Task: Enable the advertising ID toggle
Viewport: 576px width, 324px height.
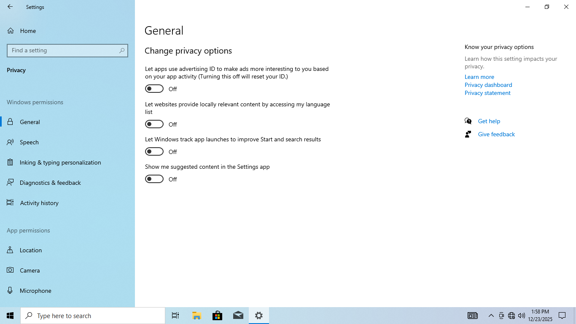Action: click(154, 89)
